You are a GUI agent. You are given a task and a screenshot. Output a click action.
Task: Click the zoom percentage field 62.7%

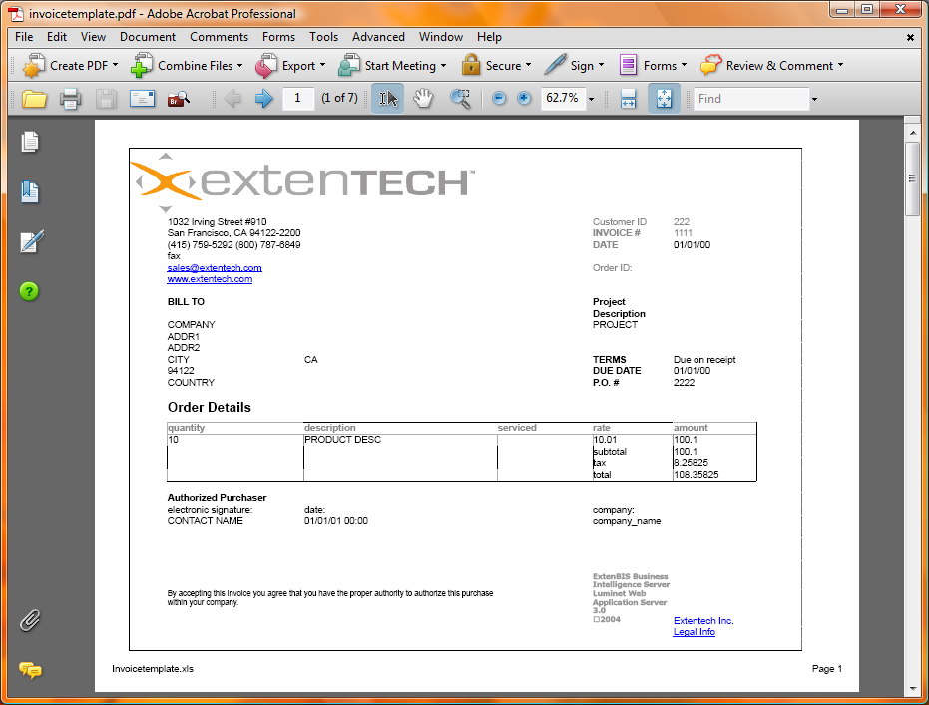(x=562, y=99)
